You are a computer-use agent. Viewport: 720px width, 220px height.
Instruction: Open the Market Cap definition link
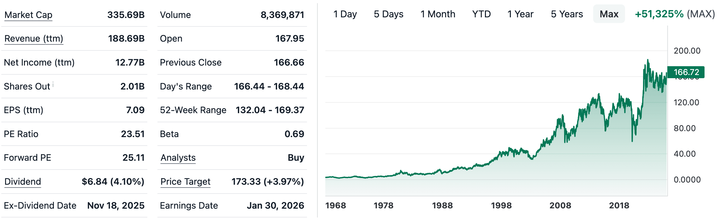tap(28, 14)
